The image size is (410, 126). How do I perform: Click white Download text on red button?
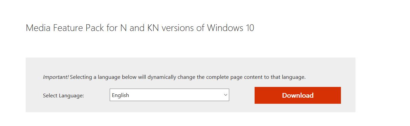pyautogui.click(x=298, y=95)
